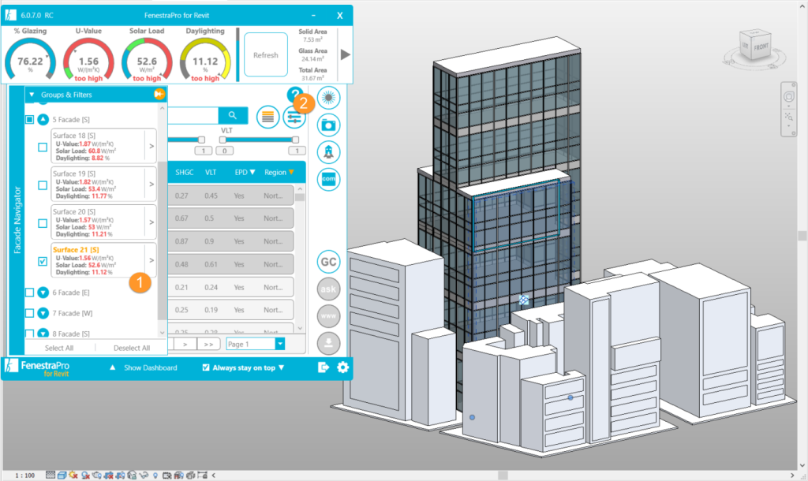Click the filter sliders round icon
This screenshot has height=481, width=808.
[294, 118]
